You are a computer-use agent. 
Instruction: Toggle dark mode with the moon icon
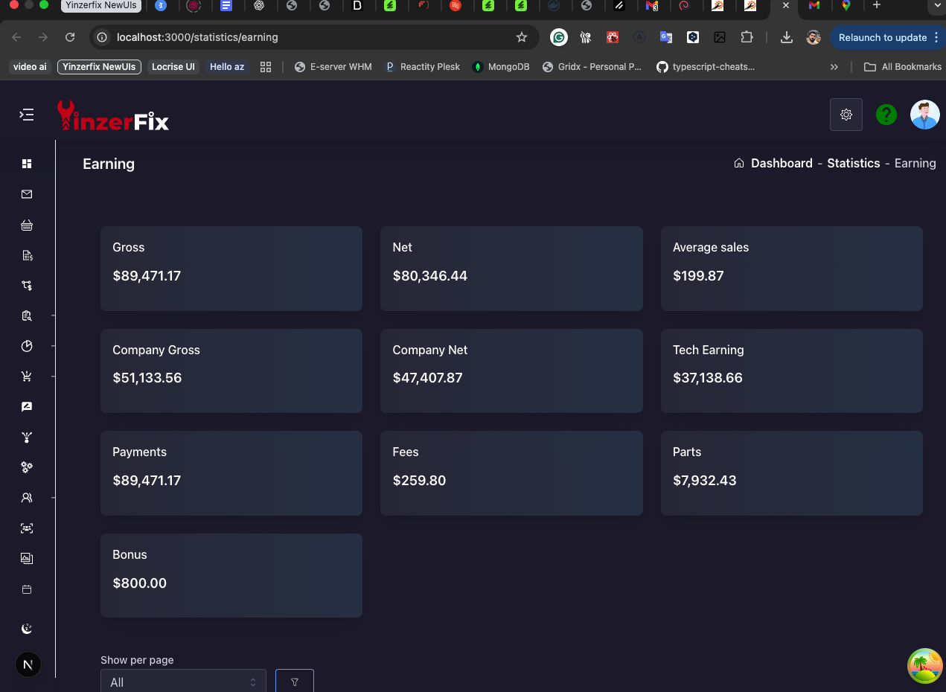click(x=27, y=628)
